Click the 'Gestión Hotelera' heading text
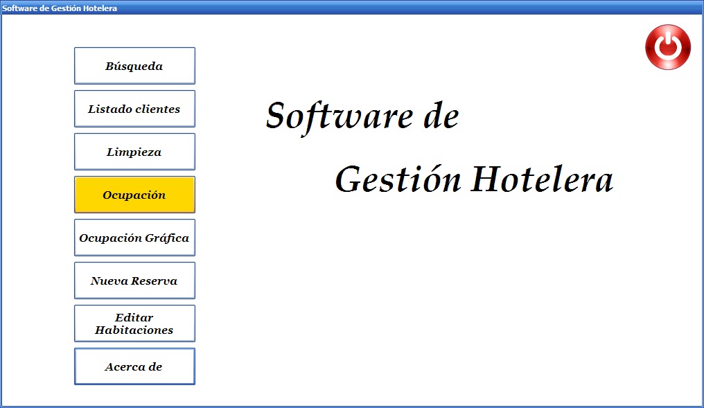 pos(474,179)
